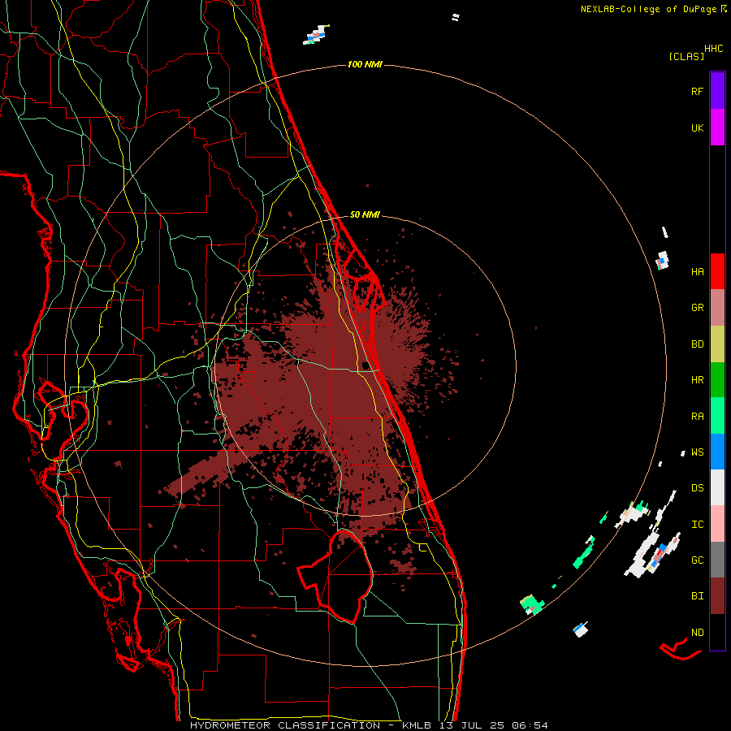Image resolution: width=731 pixels, height=731 pixels.
Task: Click the HR legend label
Action: point(697,380)
